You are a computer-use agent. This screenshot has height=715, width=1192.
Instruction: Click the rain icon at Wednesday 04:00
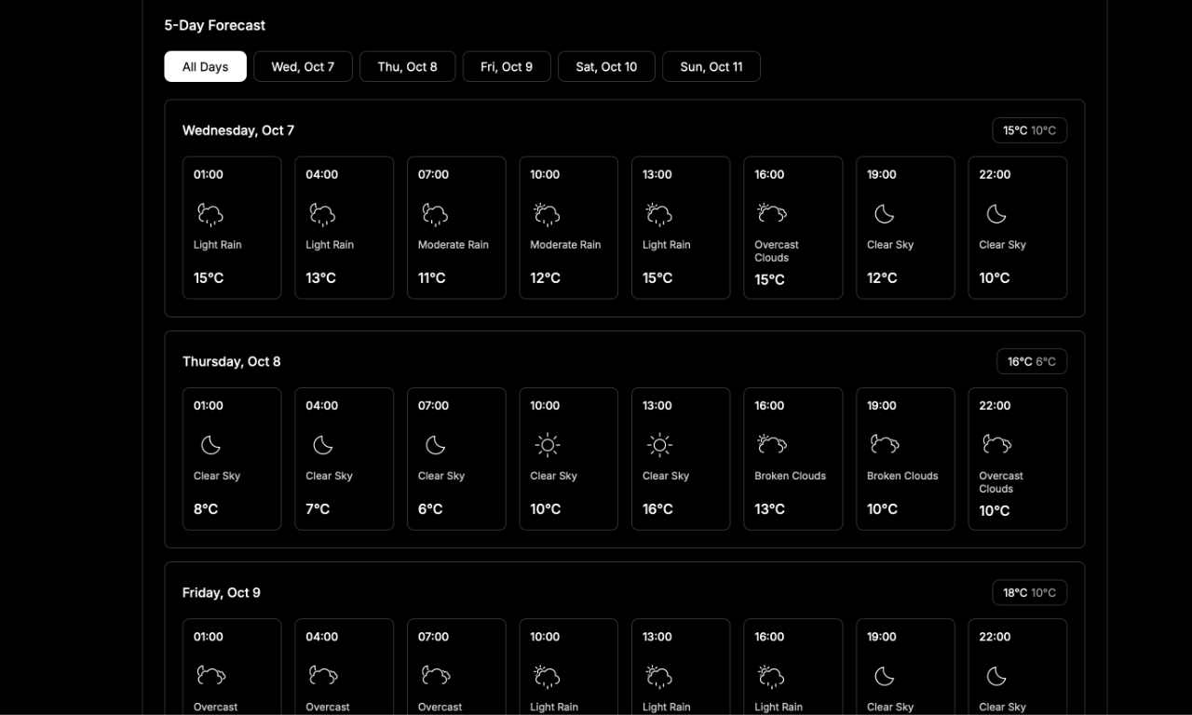pos(322,215)
